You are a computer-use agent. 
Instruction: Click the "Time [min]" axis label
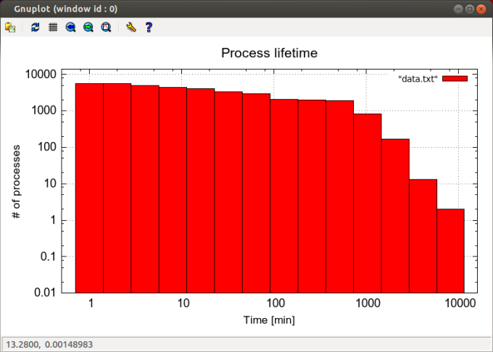point(269,320)
